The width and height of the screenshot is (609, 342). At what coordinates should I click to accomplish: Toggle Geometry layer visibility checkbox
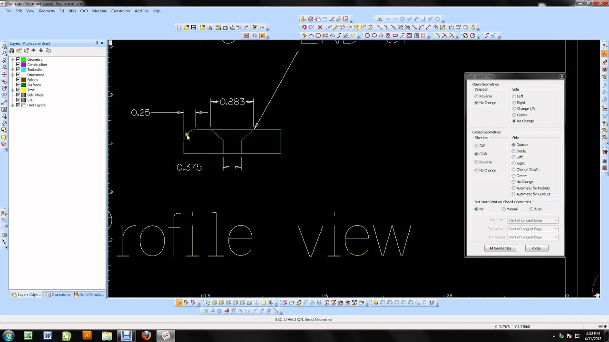coord(18,59)
